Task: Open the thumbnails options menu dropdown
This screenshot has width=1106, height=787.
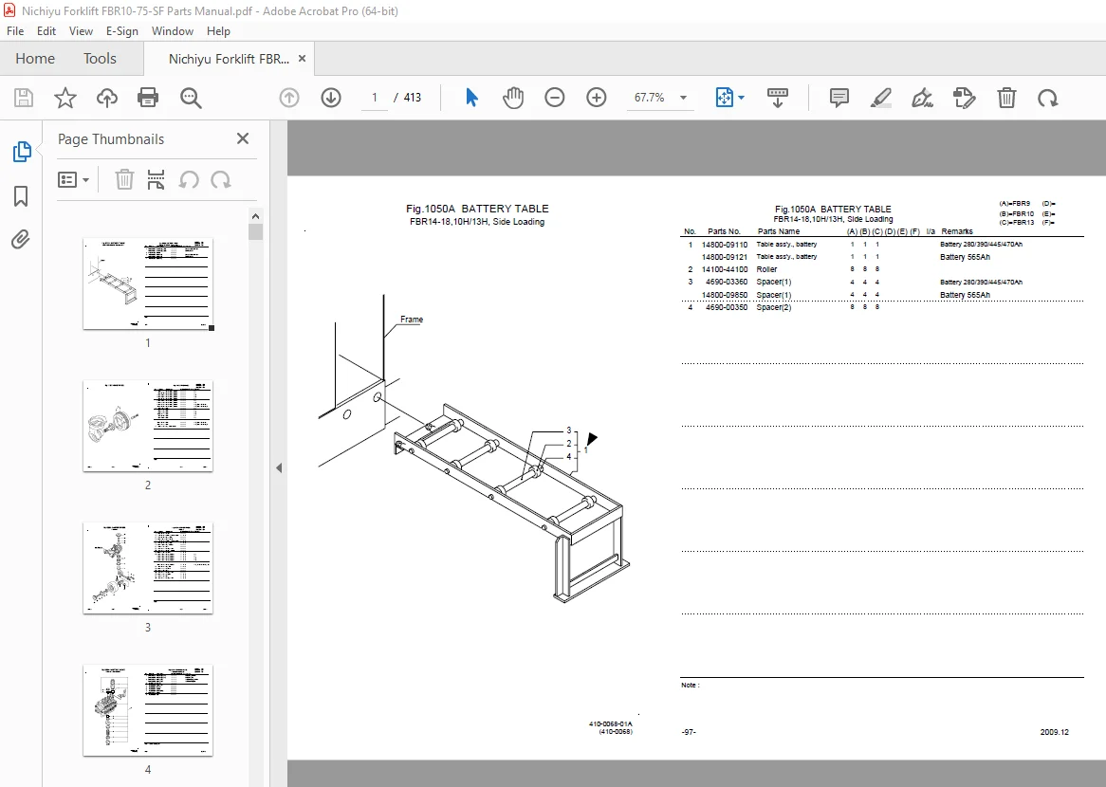Action: 73,180
